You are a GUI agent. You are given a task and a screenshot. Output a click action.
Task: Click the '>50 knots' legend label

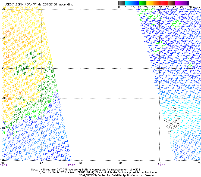[x=193, y=7]
